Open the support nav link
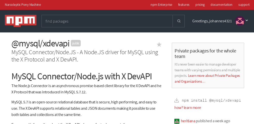Image resolution: width=254 pixels, height=124 pixels. (244, 5)
